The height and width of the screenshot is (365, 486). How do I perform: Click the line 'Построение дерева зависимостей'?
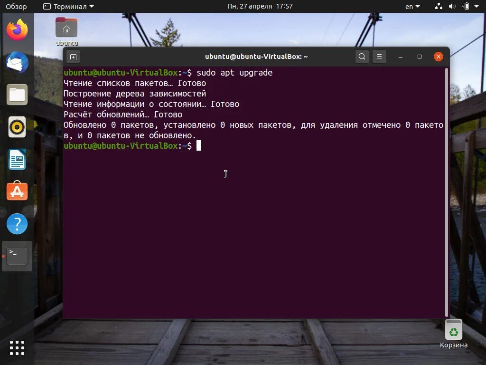coord(134,94)
